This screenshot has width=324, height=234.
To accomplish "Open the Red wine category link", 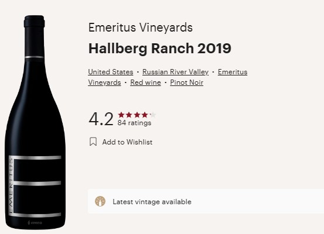I will [x=145, y=82].
